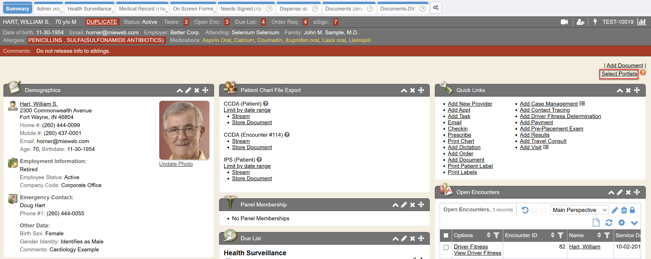Switch to the Medical Record tab
The image size is (651, 259).
pos(142,9)
